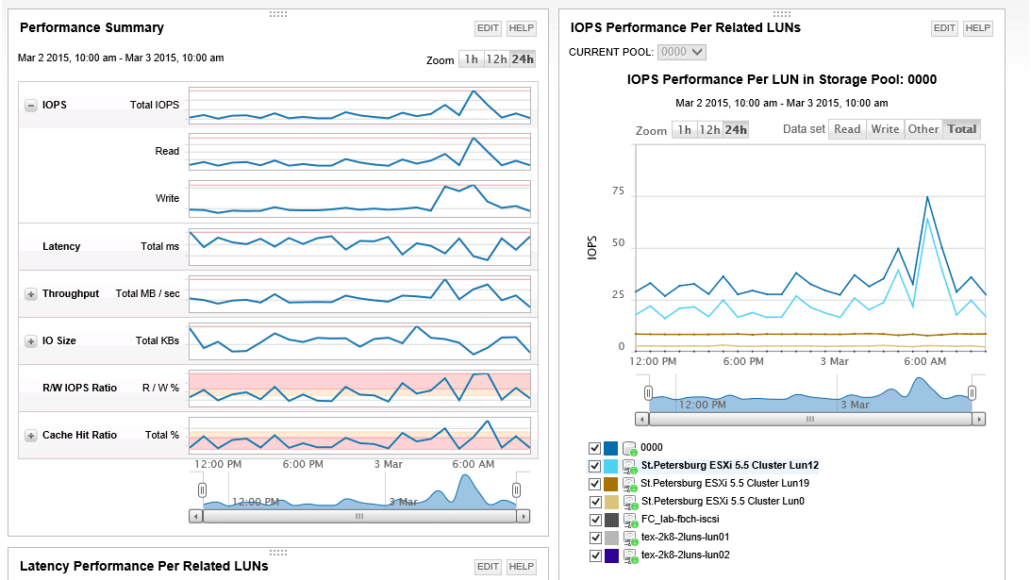
Task: Uncheck tex-2k8-2luns-lun02 in the legend
Action: 593,555
